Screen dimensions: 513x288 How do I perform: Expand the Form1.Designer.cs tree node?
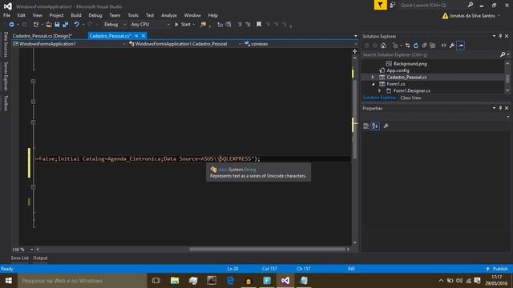coord(379,90)
